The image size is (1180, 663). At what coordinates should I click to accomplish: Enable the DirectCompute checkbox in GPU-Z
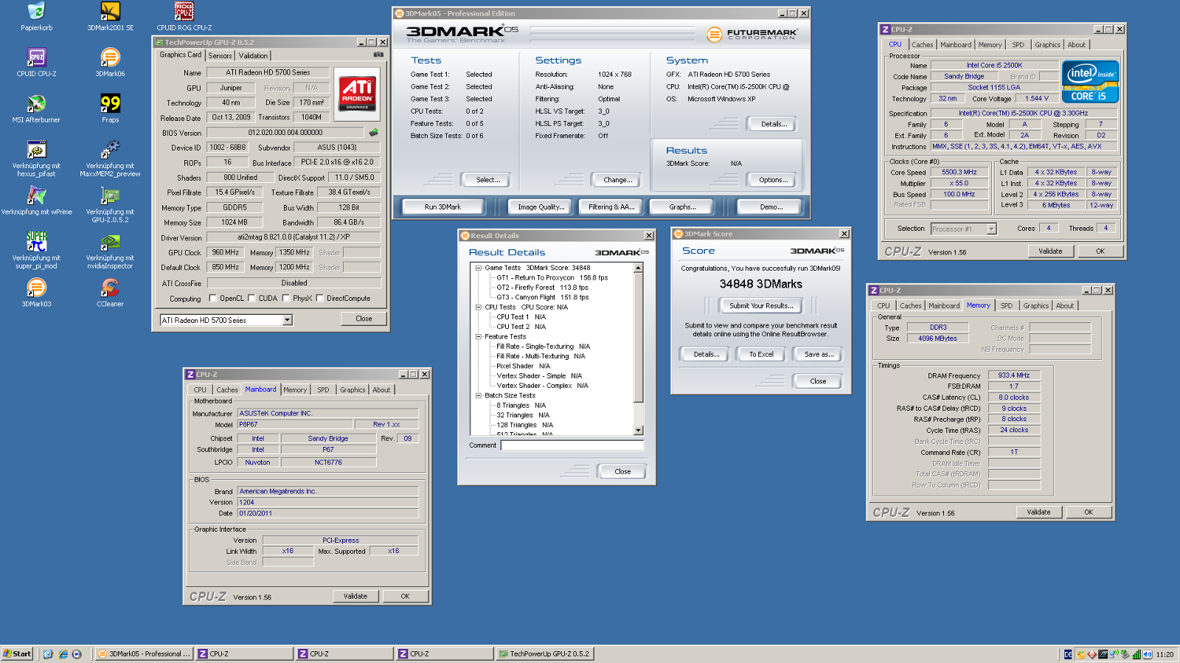[319, 299]
